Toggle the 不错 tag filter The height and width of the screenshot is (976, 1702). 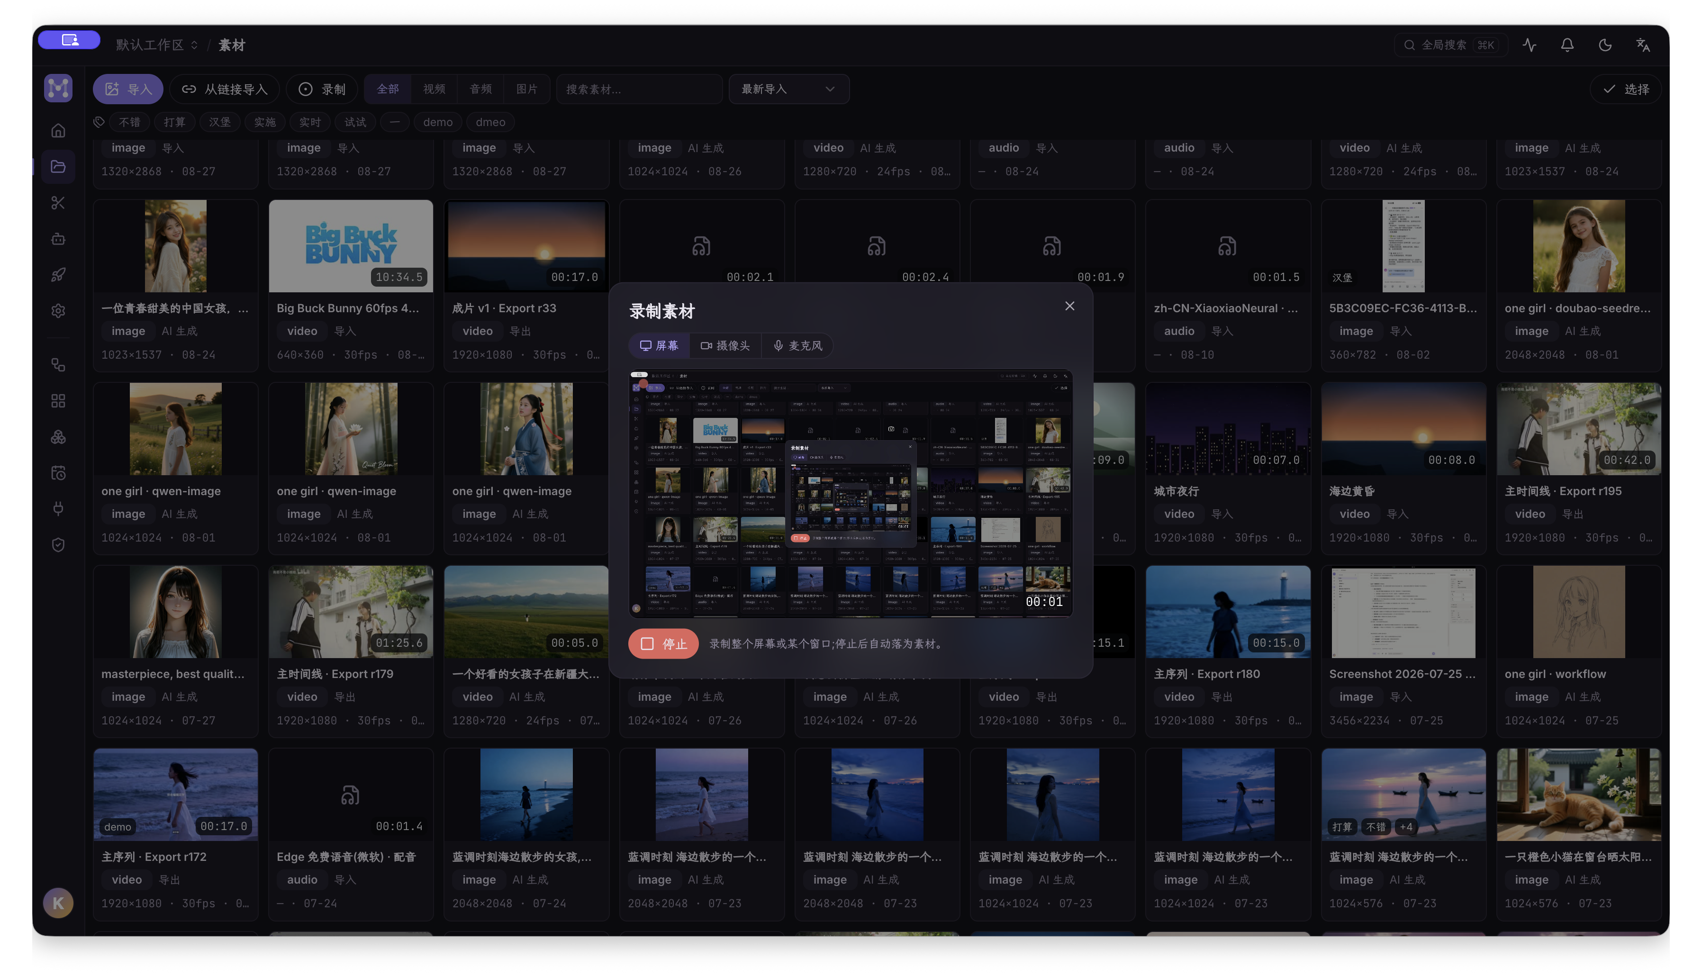(x=129, y=122)
